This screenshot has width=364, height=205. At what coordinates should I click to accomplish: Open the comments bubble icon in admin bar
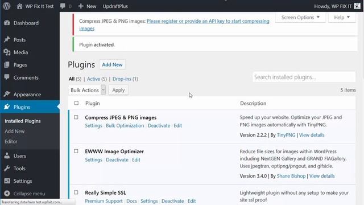point(63,6)
